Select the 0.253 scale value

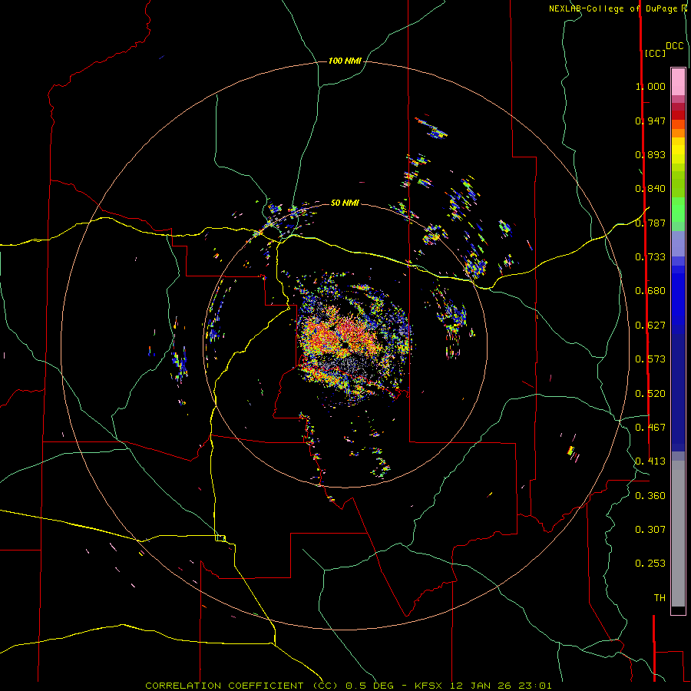pos(650,564)
